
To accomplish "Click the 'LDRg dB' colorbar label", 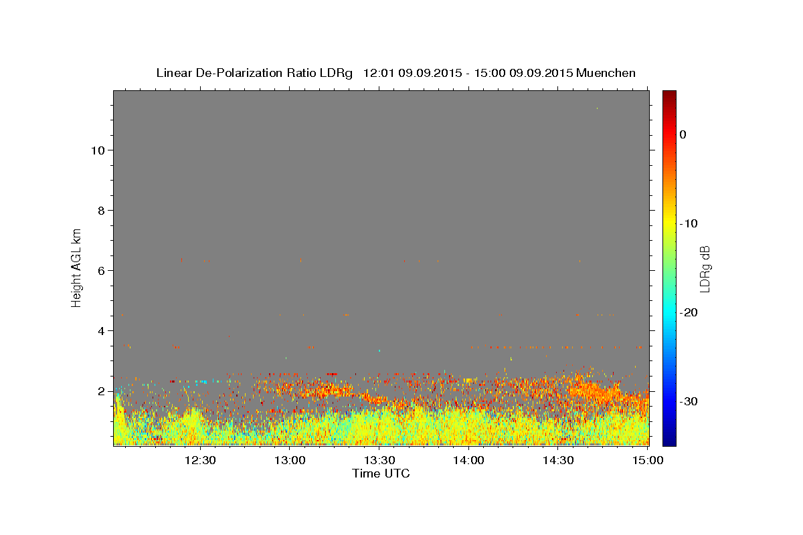I will tap(705, 269).
